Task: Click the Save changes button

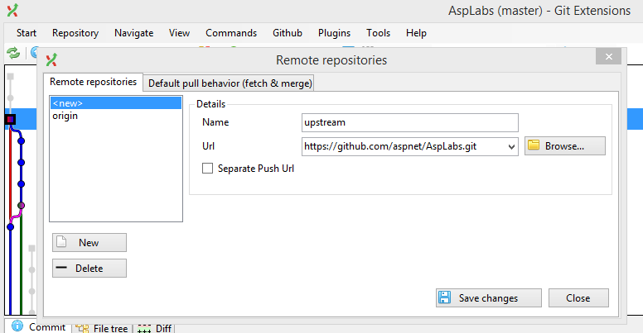Action: pyautogui.click(x=488, y=297)
